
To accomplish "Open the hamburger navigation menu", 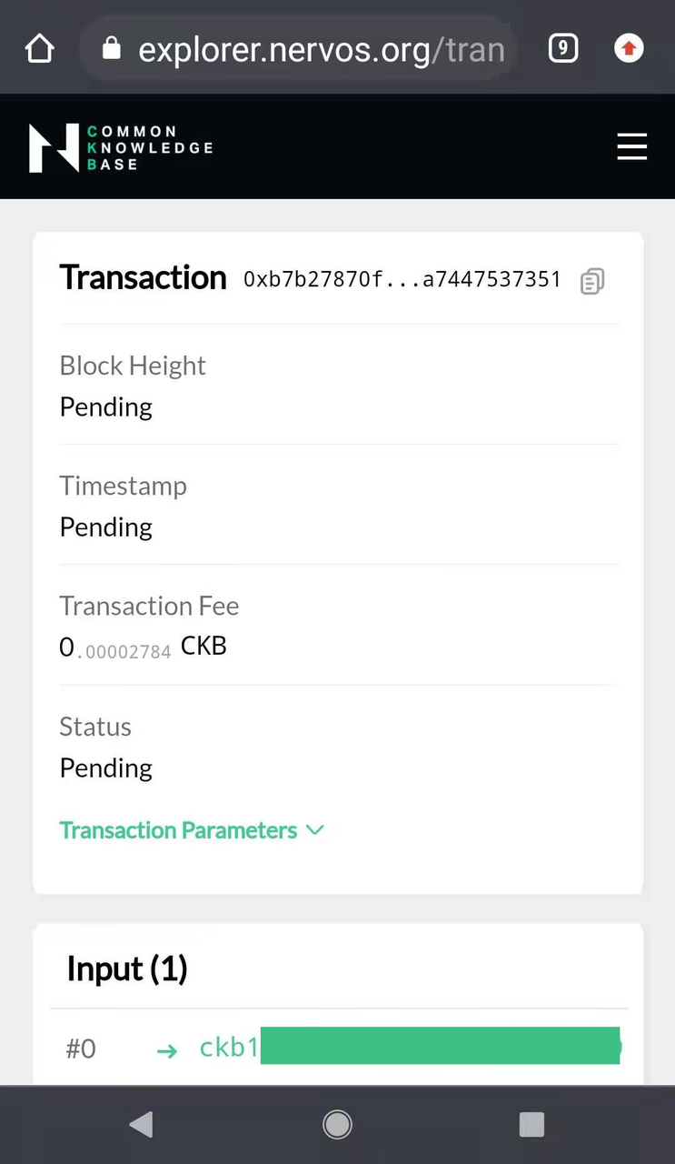I will (632, 146).
